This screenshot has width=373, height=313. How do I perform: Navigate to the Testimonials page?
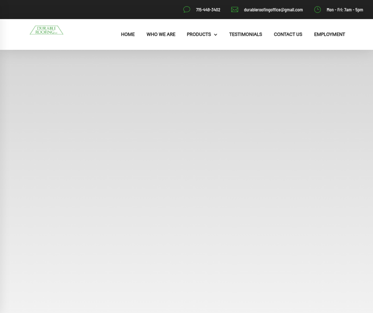pos(245,34)
